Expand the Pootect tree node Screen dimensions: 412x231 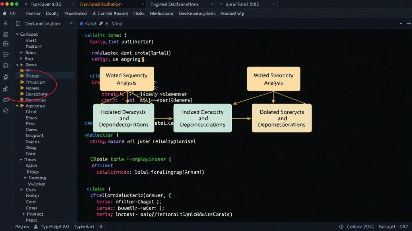(x=24, y=214)
